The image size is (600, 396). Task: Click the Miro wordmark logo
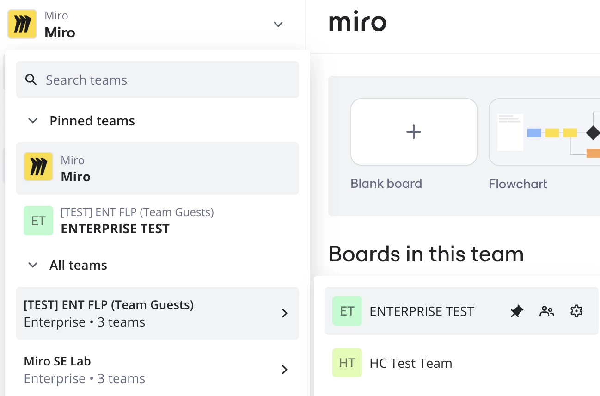[357, 23]
